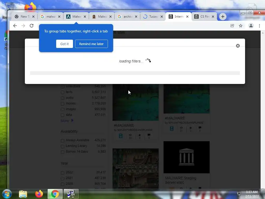Open the brown MALWARE cover thumbnail
This screenshot has width=265, height=199.
136,168
